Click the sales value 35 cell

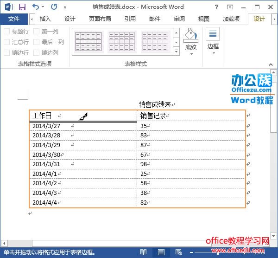191,126
